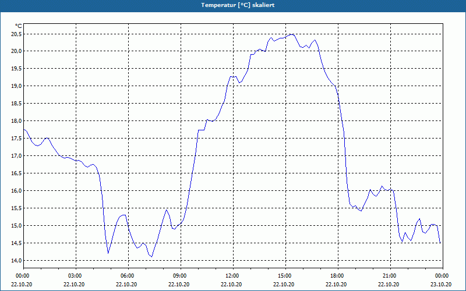Pick the 18,0 label on the y-axis

(16, 121)
